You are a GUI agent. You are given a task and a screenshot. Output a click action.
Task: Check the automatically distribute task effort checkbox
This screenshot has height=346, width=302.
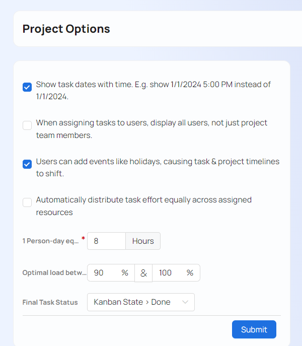point(27,202)
